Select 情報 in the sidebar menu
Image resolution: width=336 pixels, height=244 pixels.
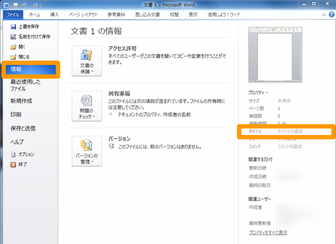coord(31,69)
